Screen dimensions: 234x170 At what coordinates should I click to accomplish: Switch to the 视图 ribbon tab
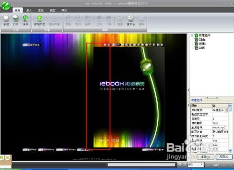[52, 10]
